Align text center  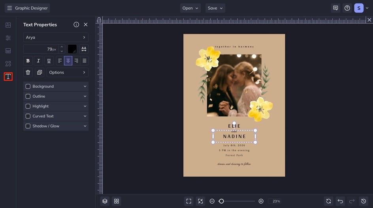[68, 61]
